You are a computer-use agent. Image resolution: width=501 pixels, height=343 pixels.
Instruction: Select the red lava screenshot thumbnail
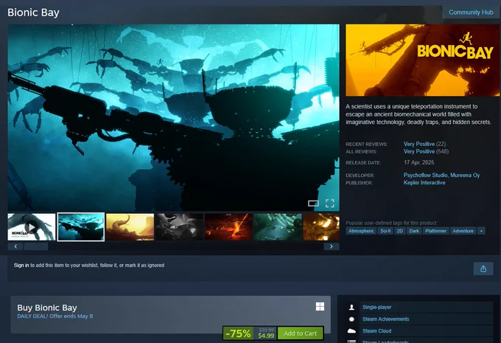tap(228, 227)
